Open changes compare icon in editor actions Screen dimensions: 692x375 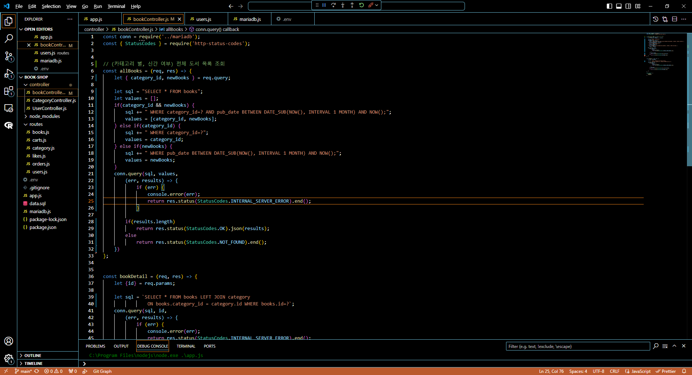point(665,19)
